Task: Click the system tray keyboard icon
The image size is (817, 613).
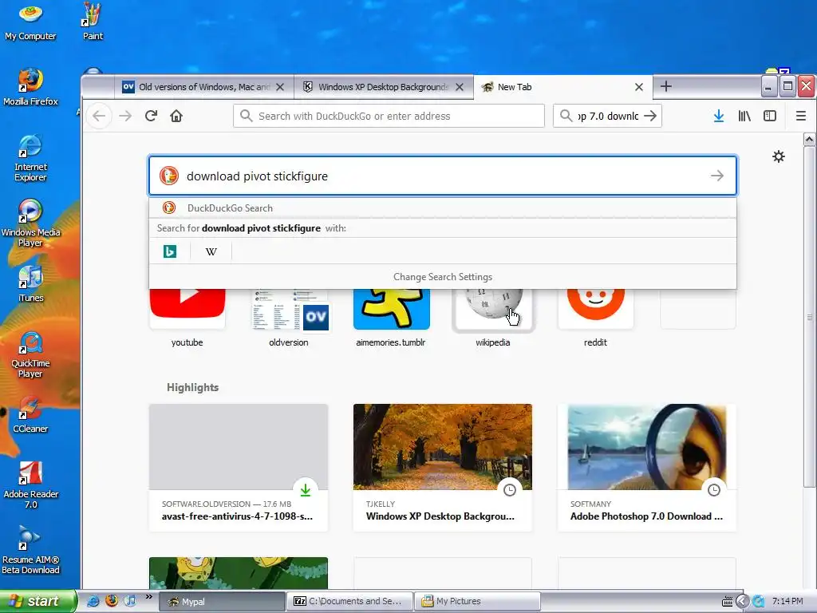Action: [727, 602]
